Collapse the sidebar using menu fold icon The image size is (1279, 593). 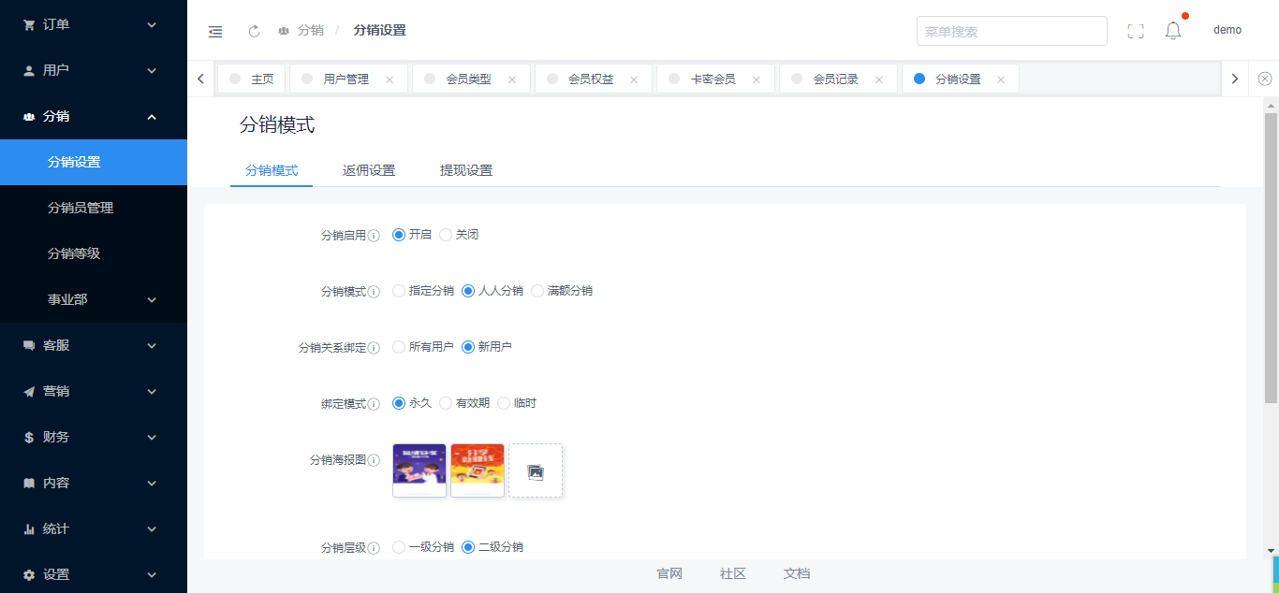click(x=215, y=31)
